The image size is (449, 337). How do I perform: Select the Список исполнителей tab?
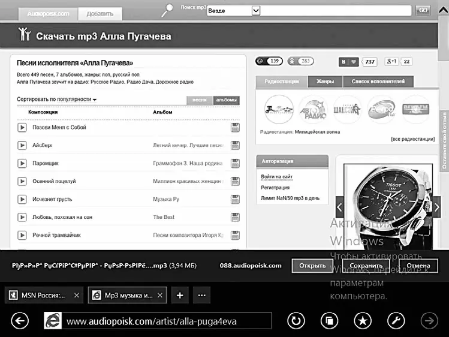pos(378,82)
